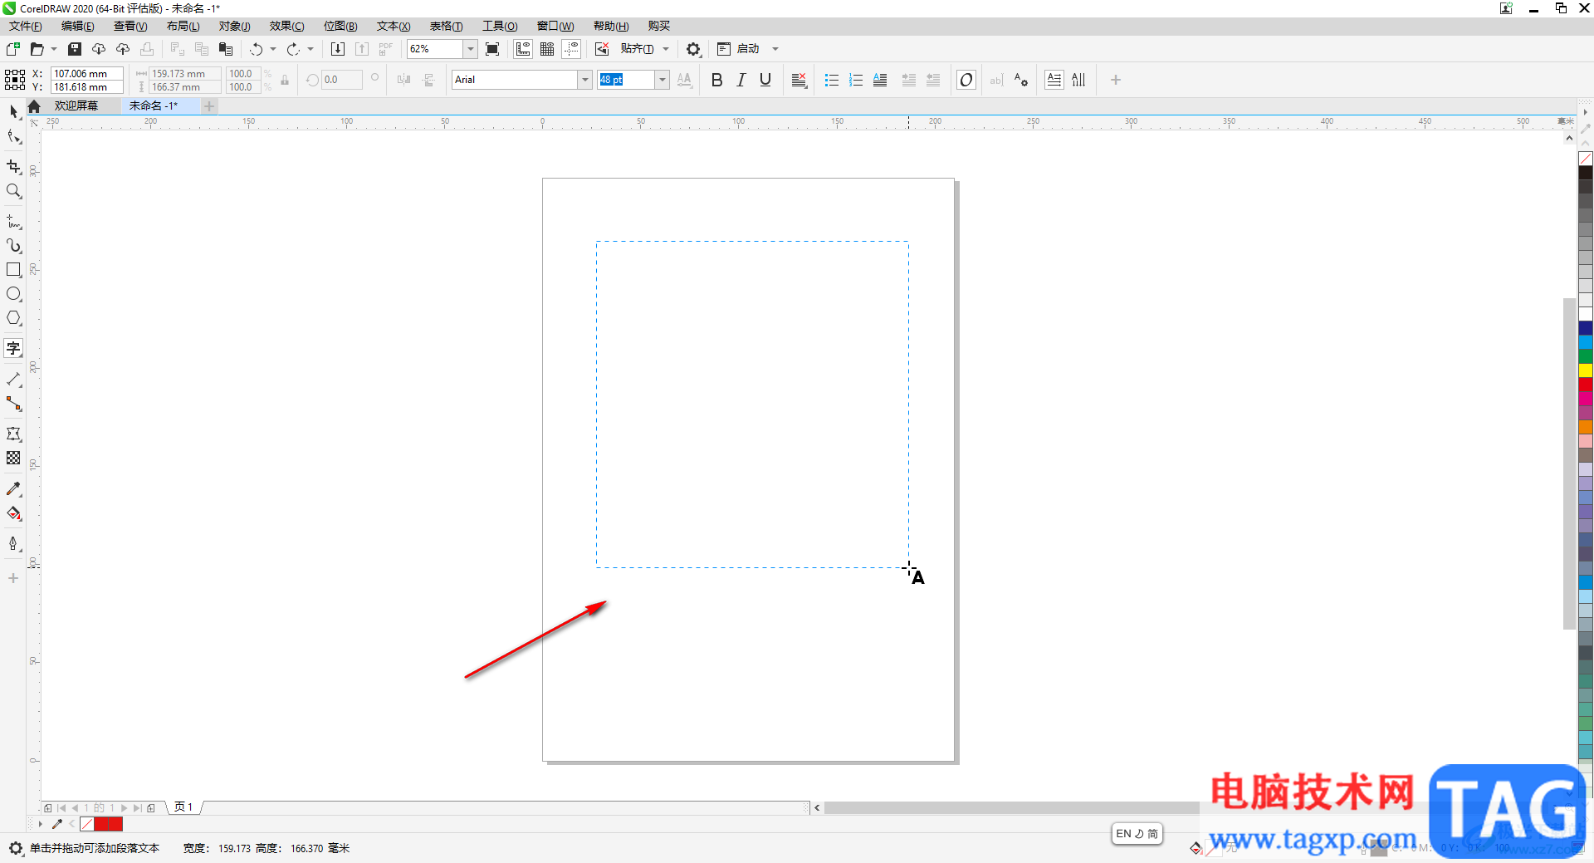This screenshot has height=863, width=1594.
Task: Click the X position input field
Action: pyautogui.click(x=87, y=73)
